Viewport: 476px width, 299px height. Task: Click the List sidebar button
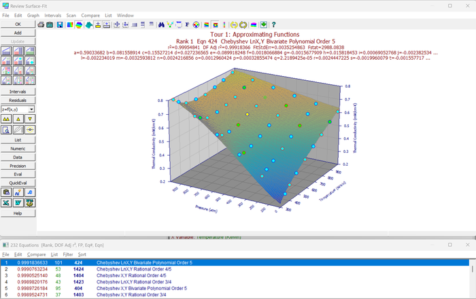pyautogui.click(x=18, y=140)
